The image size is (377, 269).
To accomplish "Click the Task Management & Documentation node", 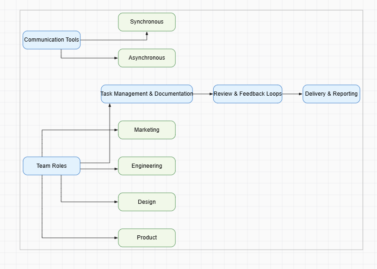I will (x=147, y=94).
